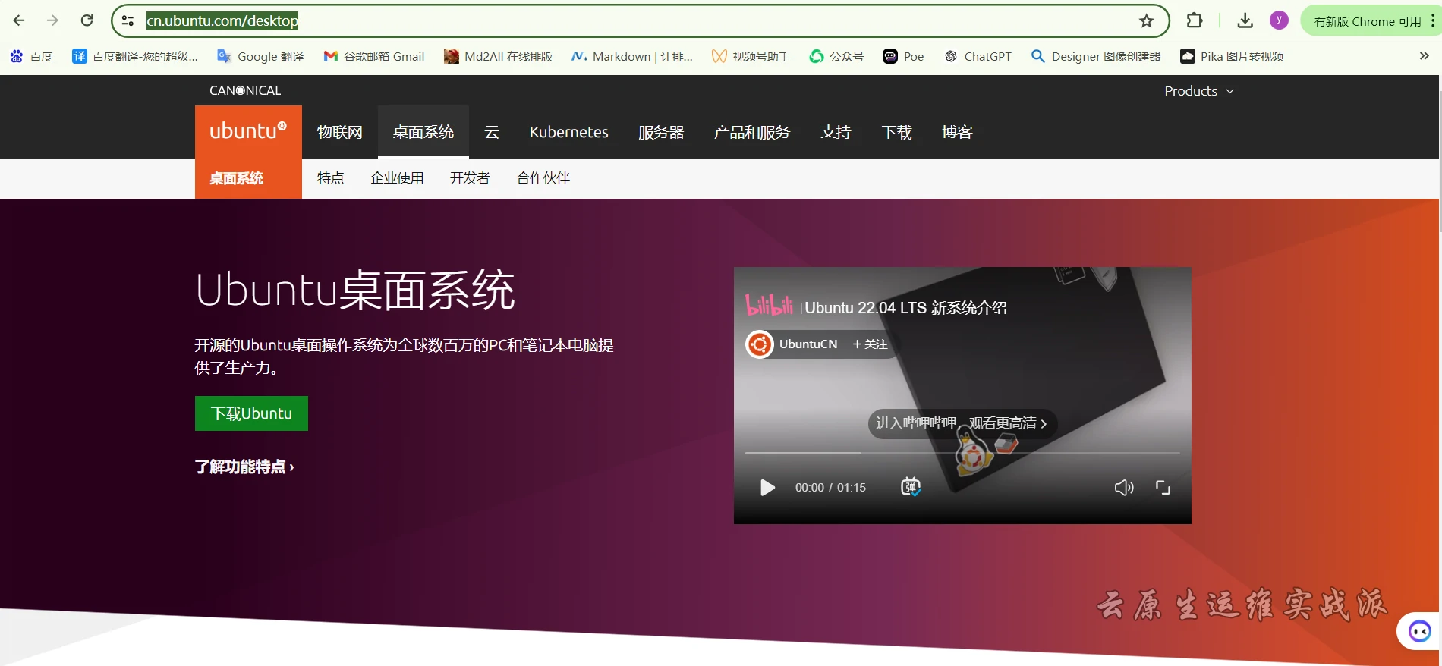Click the video progress bar
Image resolution: width=1442 pixels, height=666 pixels.
(962, 453)
